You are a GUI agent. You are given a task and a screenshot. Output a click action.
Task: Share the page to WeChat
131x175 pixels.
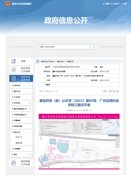click(x=110, y=91)
